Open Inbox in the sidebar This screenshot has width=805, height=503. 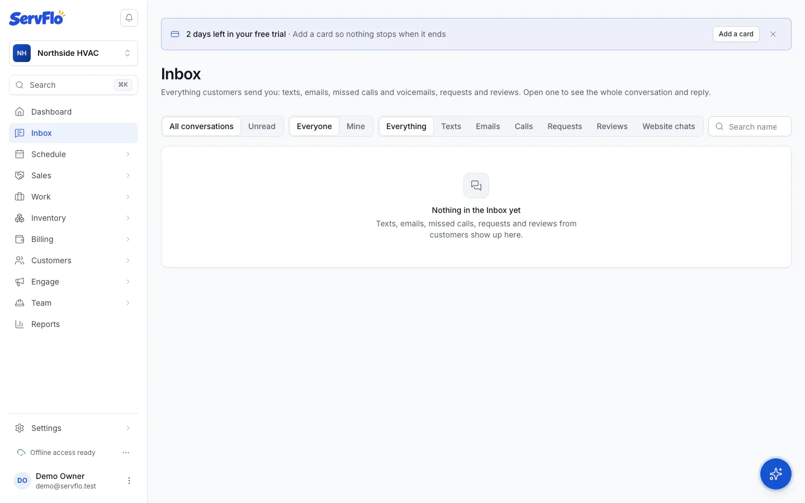pos(73,133)
